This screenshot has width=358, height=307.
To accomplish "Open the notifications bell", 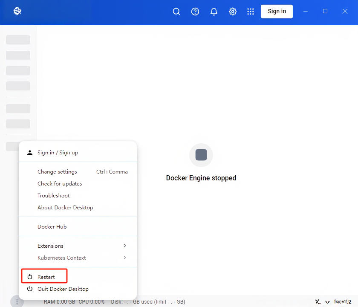I will pyautogui.click(x=214, y=12).
